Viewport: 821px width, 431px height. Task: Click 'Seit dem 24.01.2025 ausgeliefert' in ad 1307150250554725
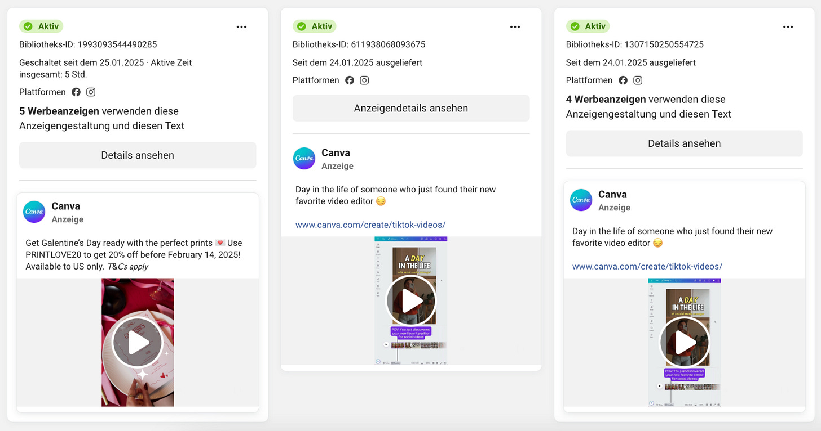[631, 62]
